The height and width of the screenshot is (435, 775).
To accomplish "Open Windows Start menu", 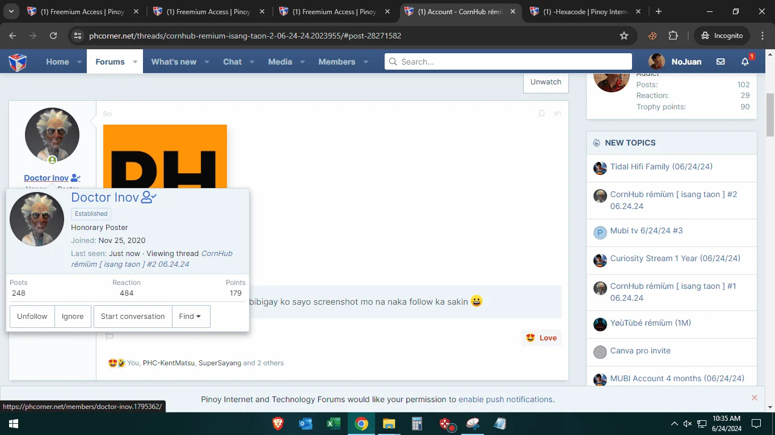I will point(13,424).
